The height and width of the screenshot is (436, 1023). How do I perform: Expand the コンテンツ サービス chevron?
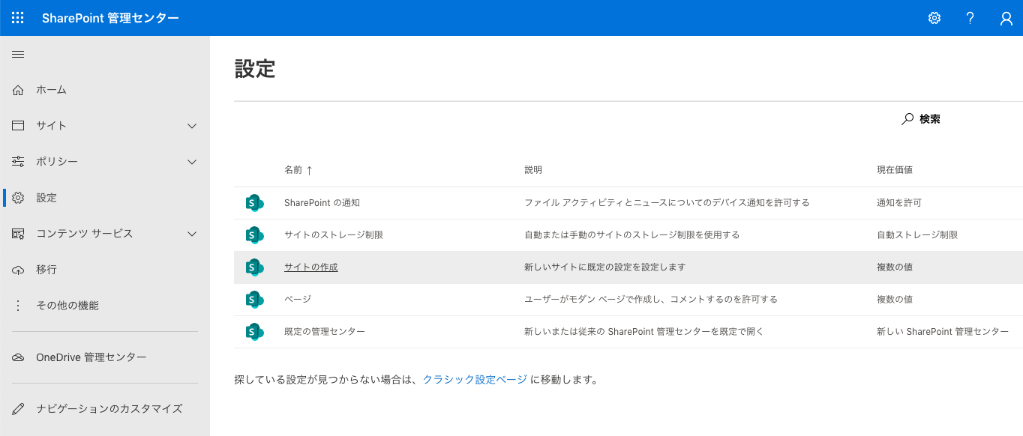coord(192,234)
